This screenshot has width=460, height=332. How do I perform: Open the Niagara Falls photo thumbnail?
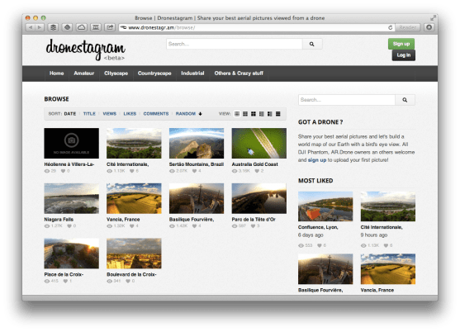click(x=72, y=198)
